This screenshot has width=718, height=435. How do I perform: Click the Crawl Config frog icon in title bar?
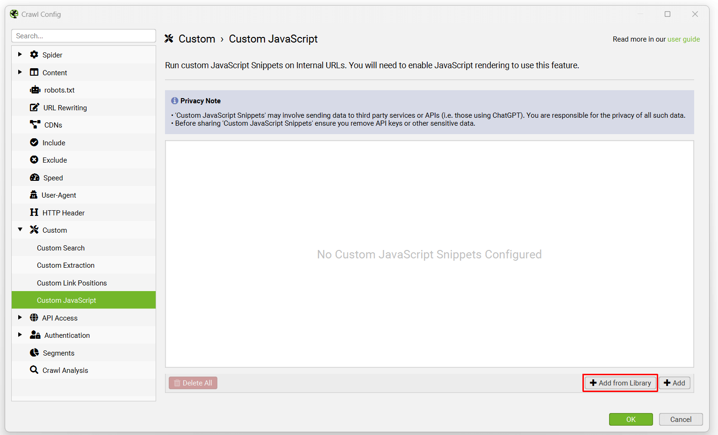pyautogui.click(x=14, y=14)
